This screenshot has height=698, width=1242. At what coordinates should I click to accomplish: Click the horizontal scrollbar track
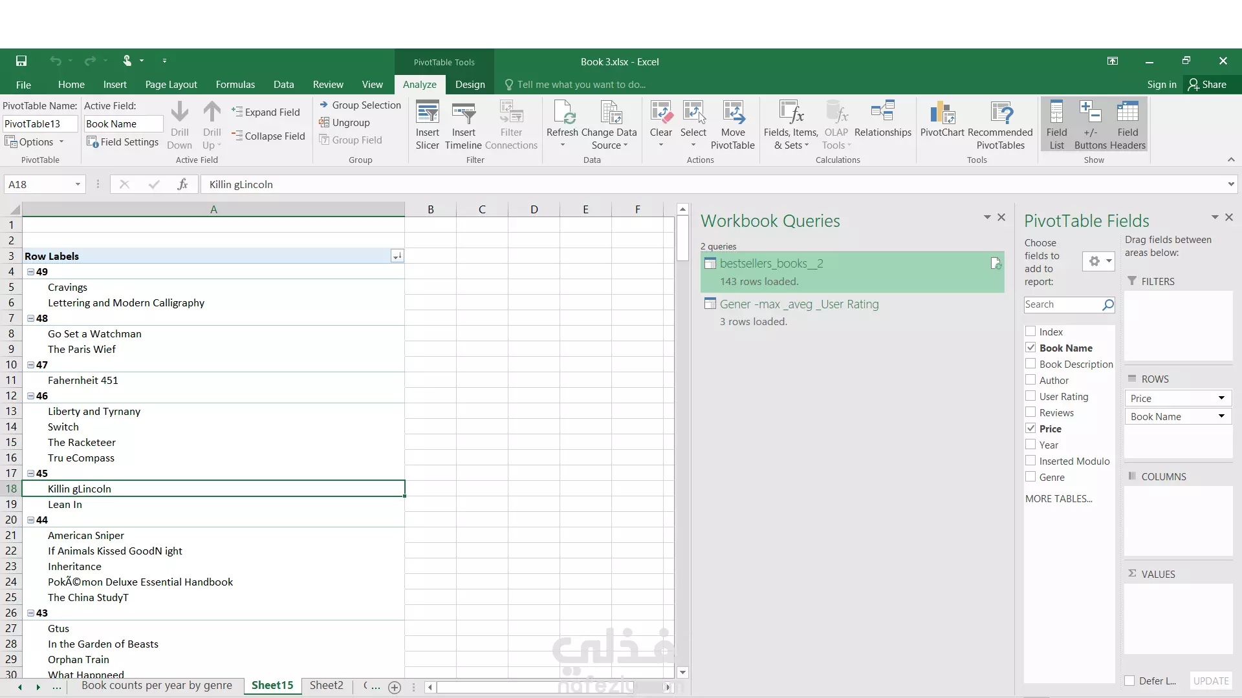pyautogui.click(x=550, y=687)
